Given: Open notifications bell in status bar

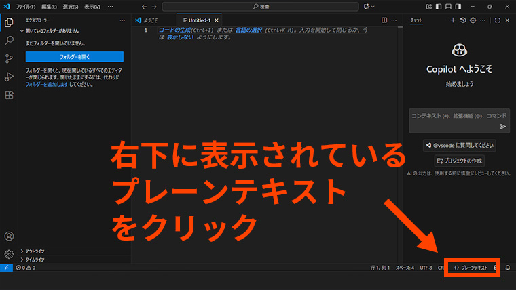Looking at the screenshot, I should [507, 268].
